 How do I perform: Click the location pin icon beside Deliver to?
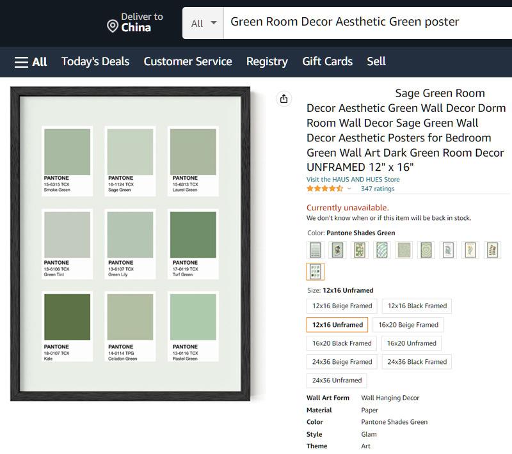click(113, 26)
